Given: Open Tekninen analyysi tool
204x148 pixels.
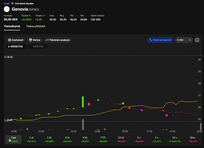Looking at the screenshot, I should point(58,40).
